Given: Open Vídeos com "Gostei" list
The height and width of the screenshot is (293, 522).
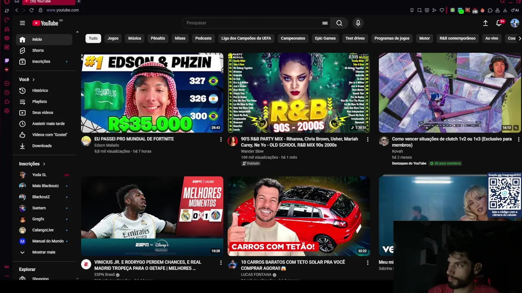Looking at the screenshot, I should tap(44, 134).
